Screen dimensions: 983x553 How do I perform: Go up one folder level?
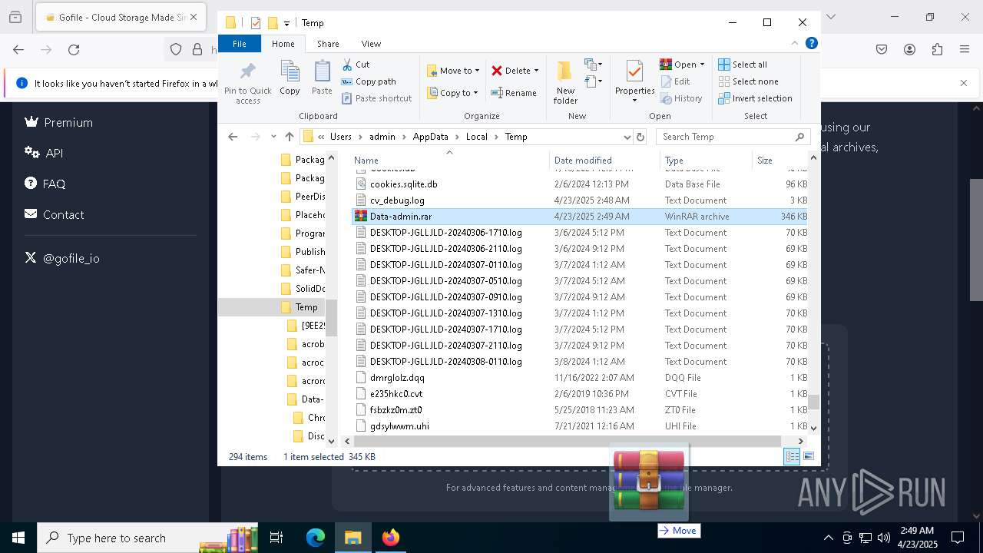pyautogui.click(x=289, y=137)
